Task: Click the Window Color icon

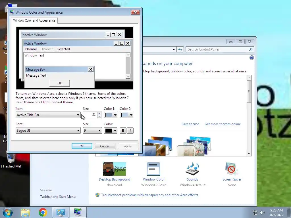Action: [x=153, y=169]
